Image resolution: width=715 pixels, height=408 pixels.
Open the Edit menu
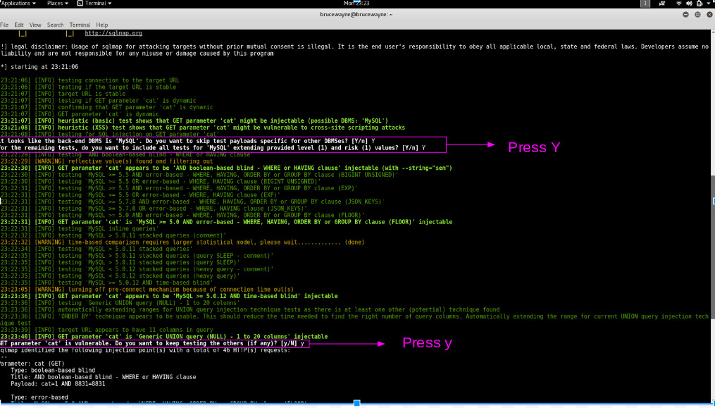pyautogui.click(x=19, y=25)
